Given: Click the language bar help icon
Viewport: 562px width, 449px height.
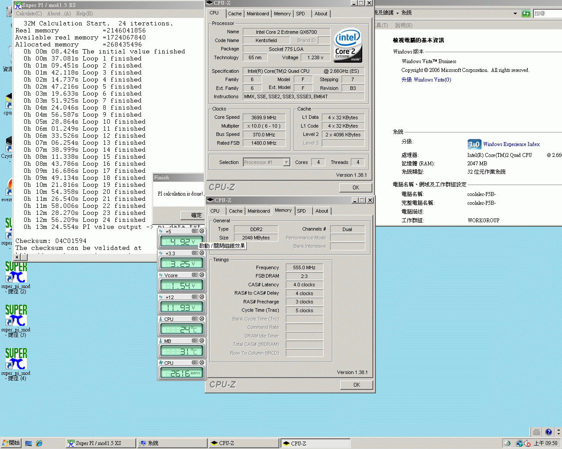Looking at the screenshot, I should tap(548, 432).
